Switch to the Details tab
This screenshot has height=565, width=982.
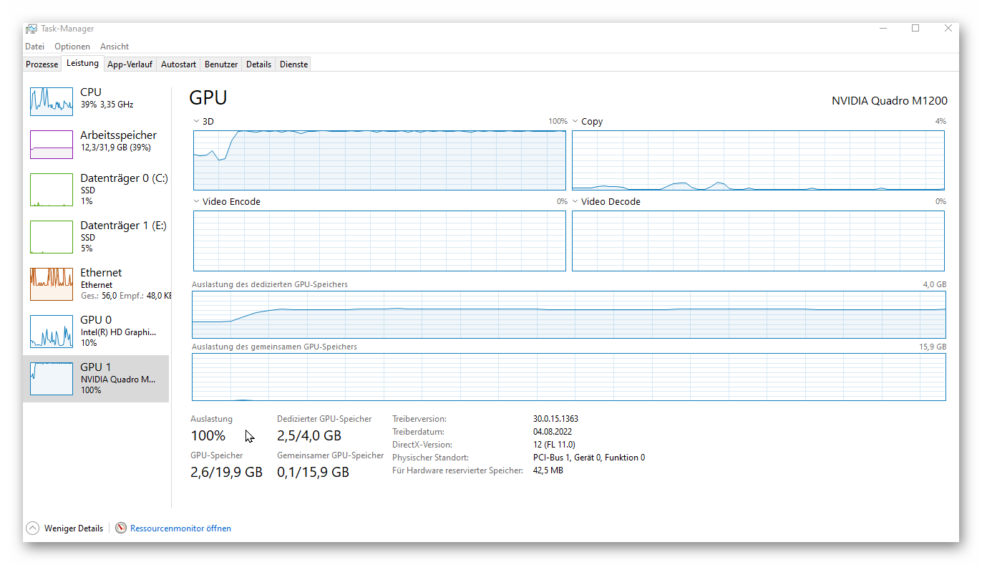(x=258, y=64)
